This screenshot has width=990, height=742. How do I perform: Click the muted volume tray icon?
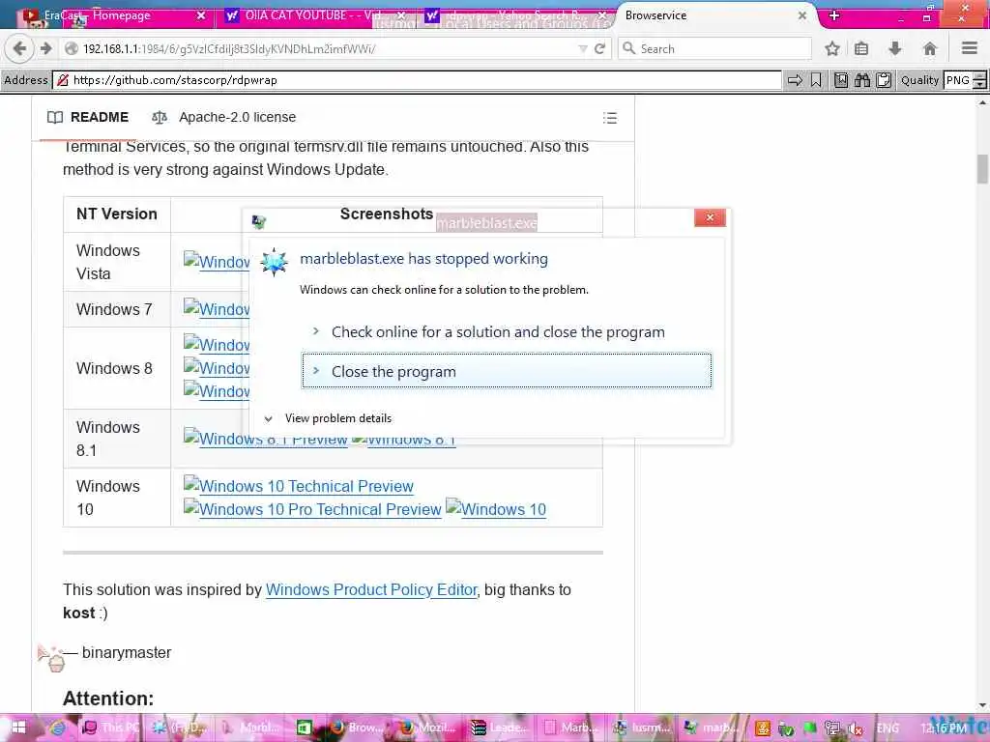click(x=856, y=728)
